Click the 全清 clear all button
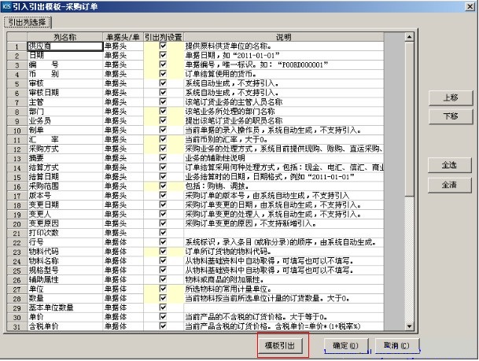Screen dimensions: 479x361 click(450, 184)
